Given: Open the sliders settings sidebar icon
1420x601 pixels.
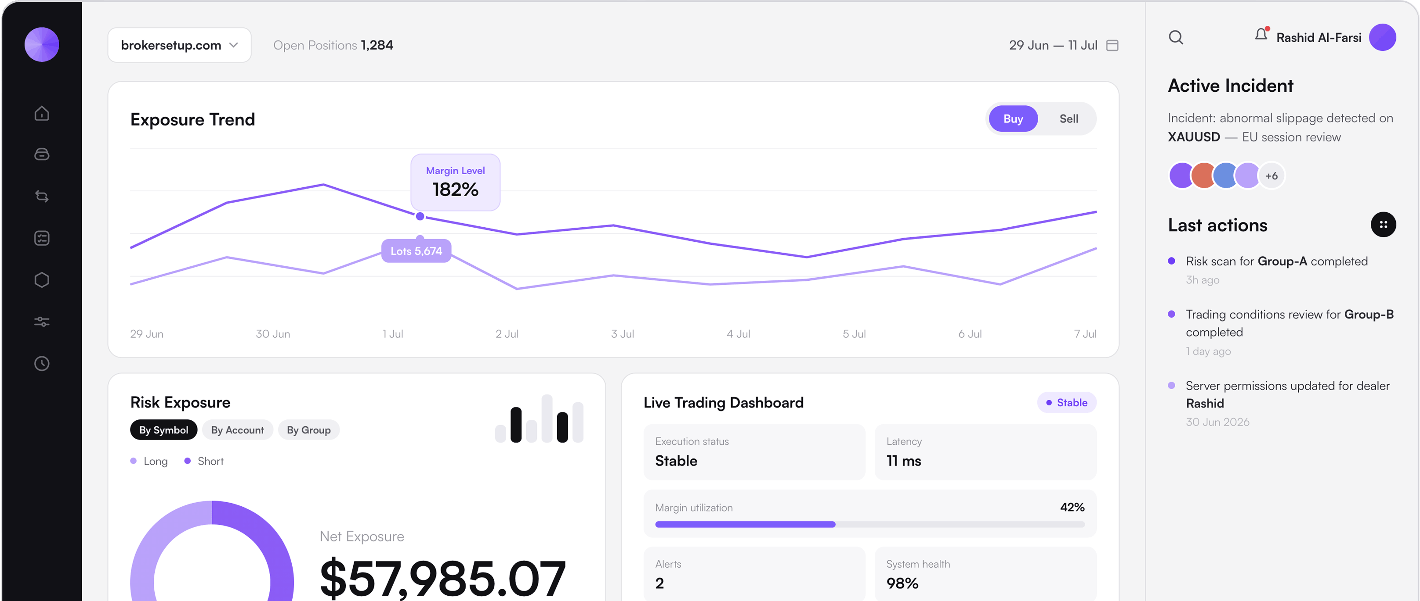Looking at the screenshot, I should (x=42, y=322).
